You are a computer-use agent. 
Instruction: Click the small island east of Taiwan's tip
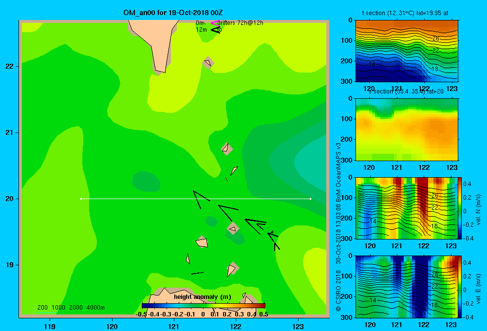[x=208, y=63]
